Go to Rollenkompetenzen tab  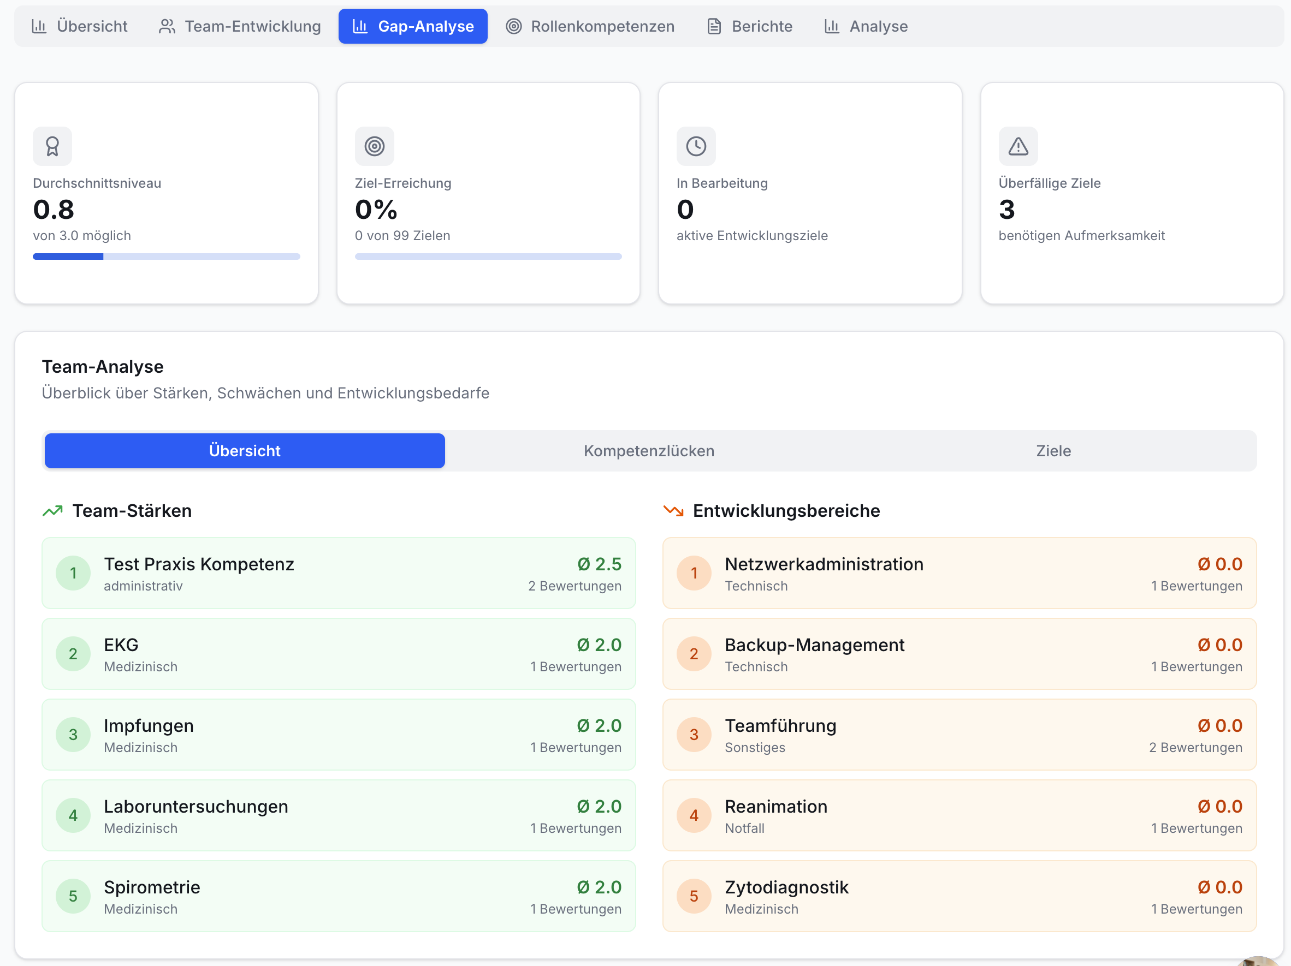click(590, 26)
